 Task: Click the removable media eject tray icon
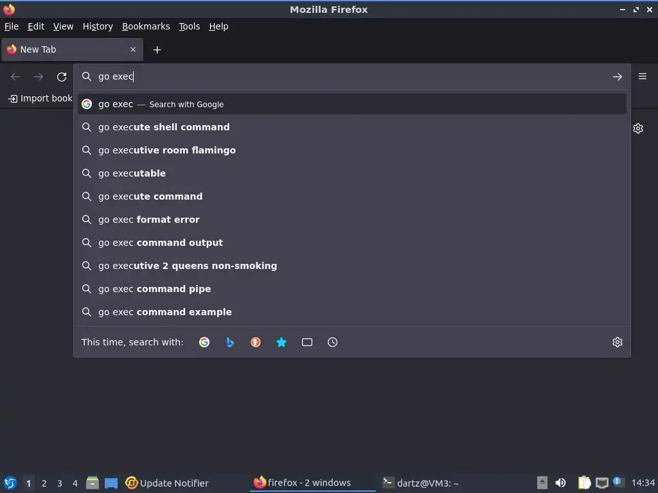pos(542,483)
